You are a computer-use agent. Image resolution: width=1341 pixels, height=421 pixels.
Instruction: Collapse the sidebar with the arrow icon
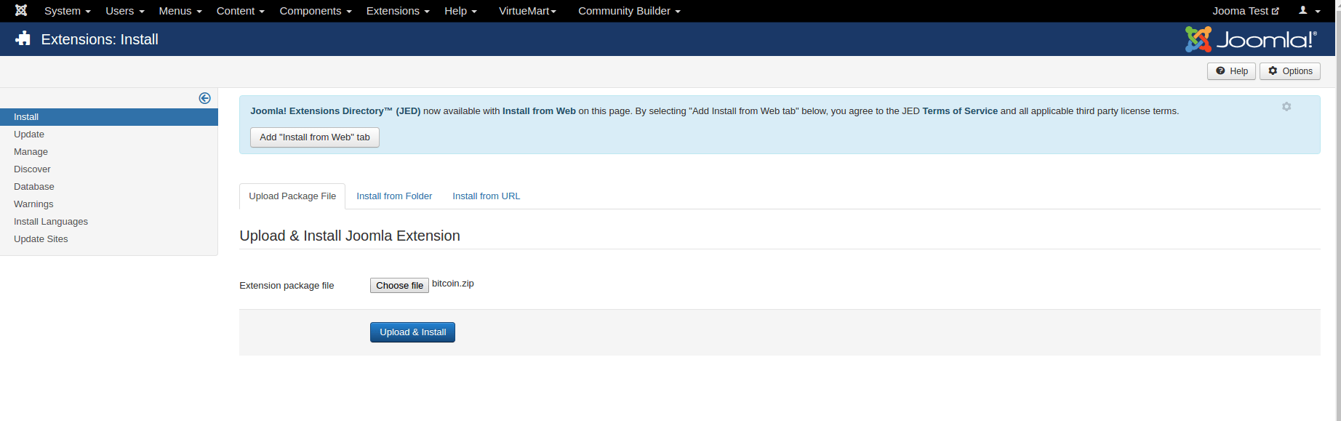205,98
